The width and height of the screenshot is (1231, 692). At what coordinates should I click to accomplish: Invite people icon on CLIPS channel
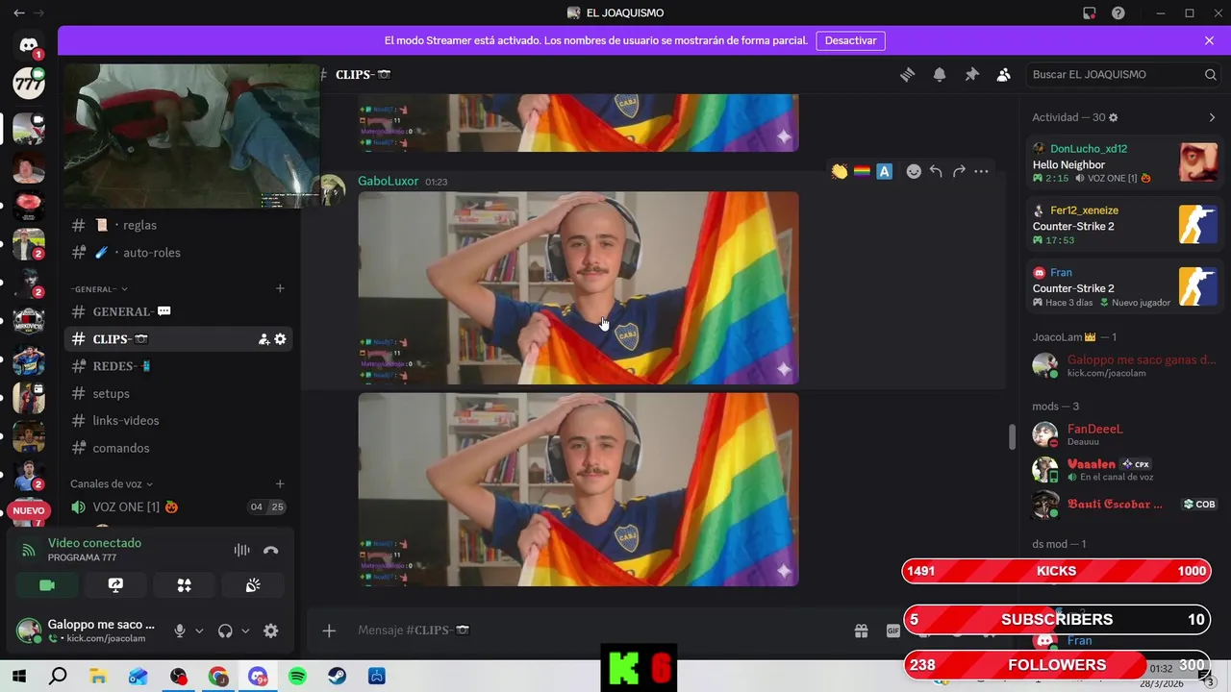(264, 339)
